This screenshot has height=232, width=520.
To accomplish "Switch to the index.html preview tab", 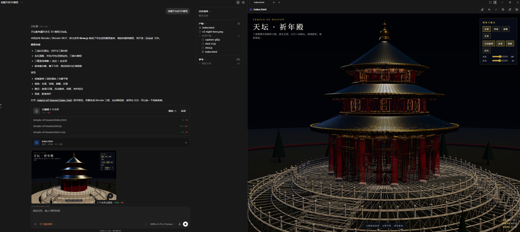I will click(262, 2).
